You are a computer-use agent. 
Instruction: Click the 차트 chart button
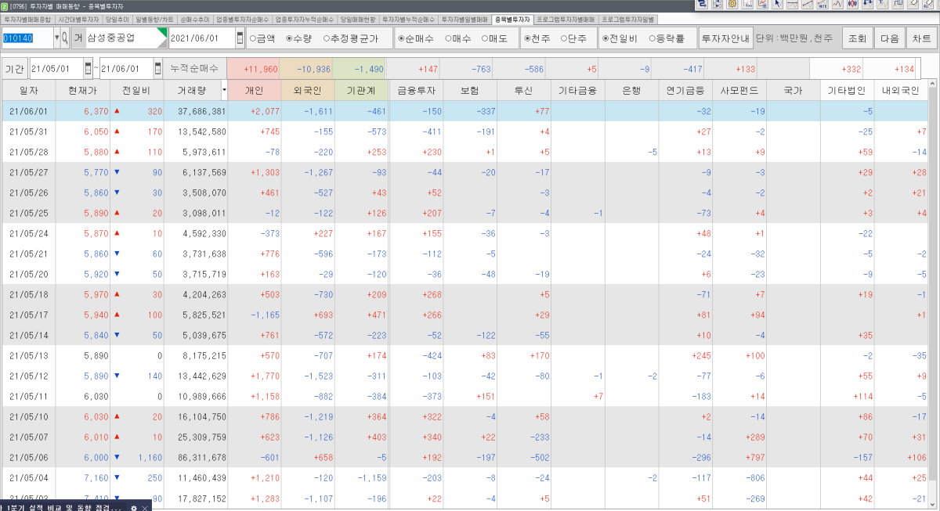(920, 38)
